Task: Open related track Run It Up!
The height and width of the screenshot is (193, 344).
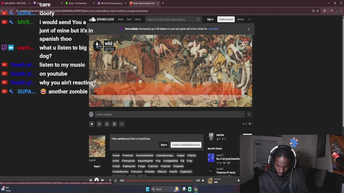Action: (228, 159)
